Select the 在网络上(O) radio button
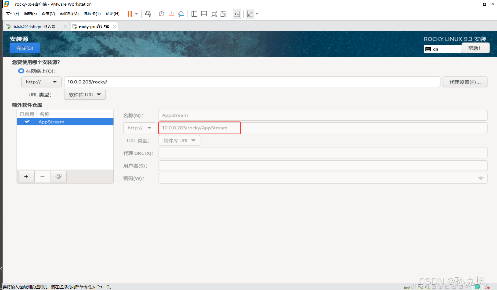 coord(21,71)
